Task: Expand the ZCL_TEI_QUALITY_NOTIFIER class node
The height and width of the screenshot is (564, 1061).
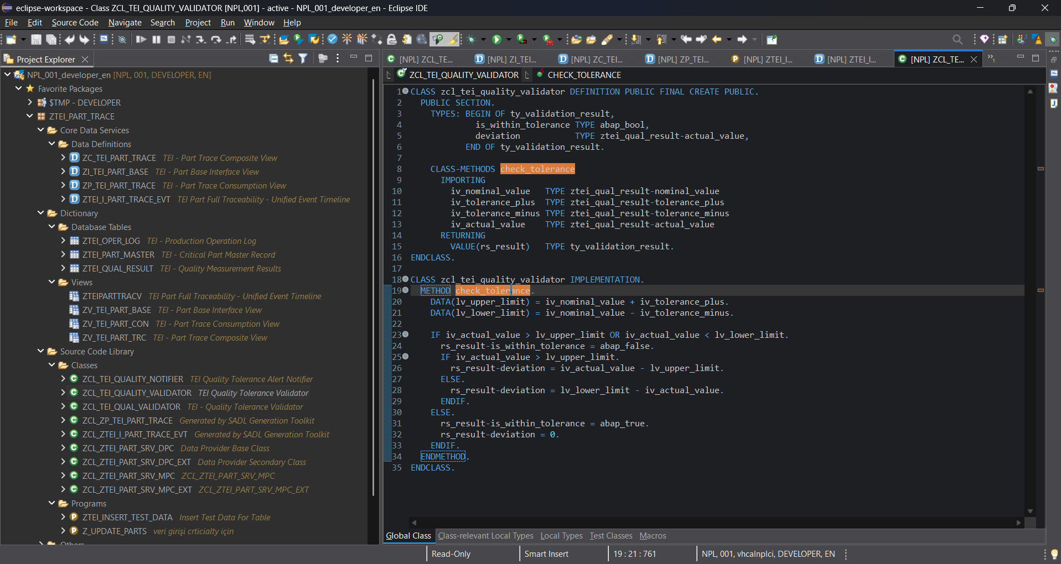Action: (x=63, y=379)
